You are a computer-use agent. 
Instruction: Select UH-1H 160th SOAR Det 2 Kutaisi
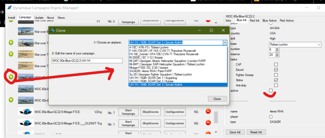[x=178, y=81]
